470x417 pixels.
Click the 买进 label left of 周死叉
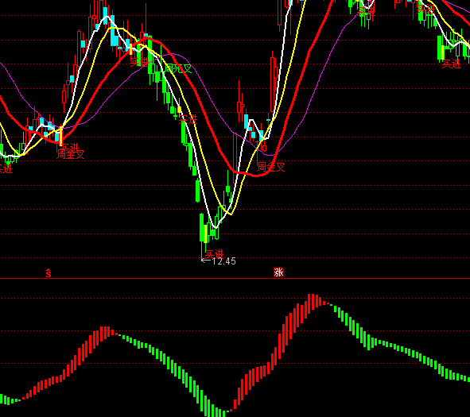(139, 62)
